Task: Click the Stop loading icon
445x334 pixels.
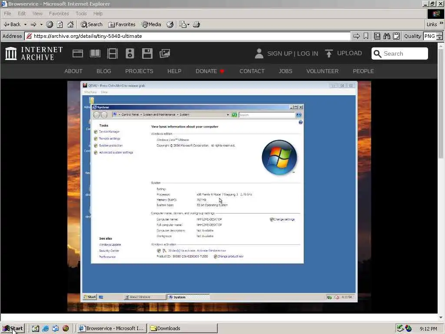Action: [50, 24]
